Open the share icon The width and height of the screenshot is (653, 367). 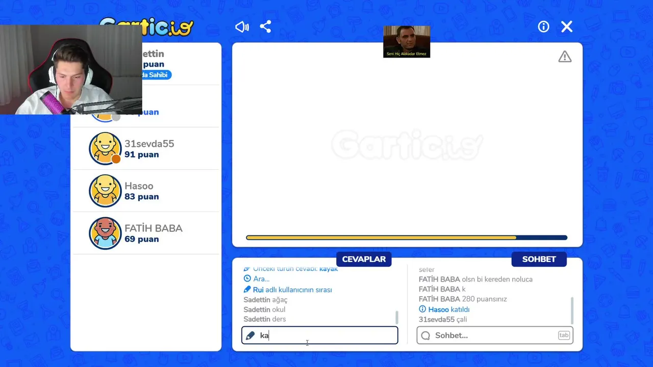(x=265, y=27)
